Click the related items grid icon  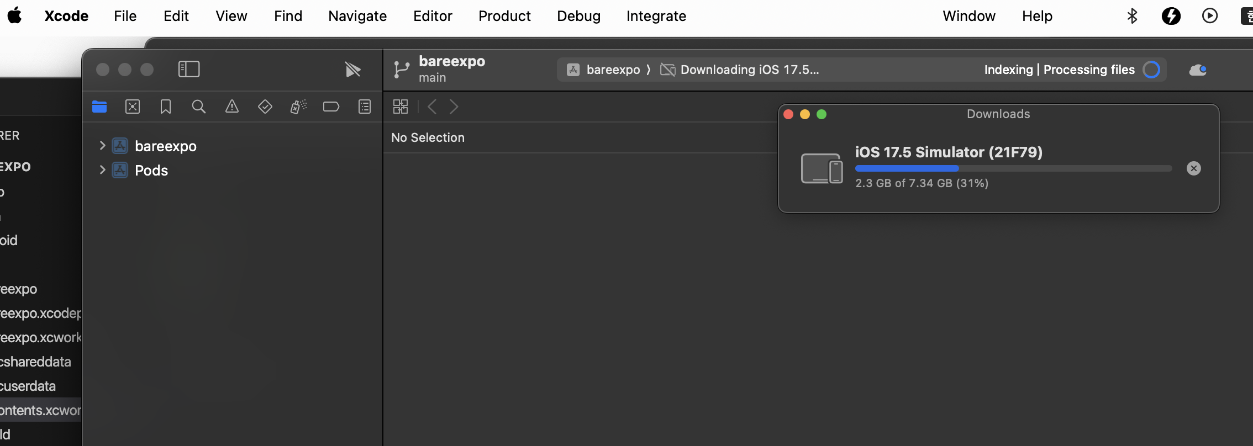401,107
